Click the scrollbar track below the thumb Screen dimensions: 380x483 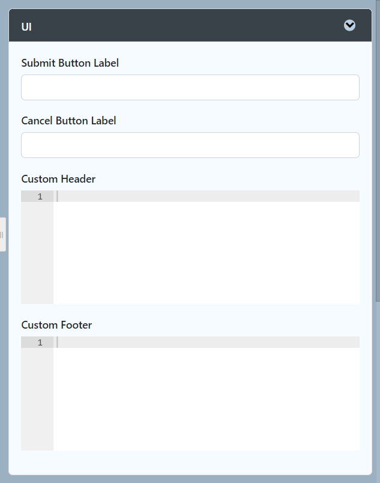click(x=377, y=390)
